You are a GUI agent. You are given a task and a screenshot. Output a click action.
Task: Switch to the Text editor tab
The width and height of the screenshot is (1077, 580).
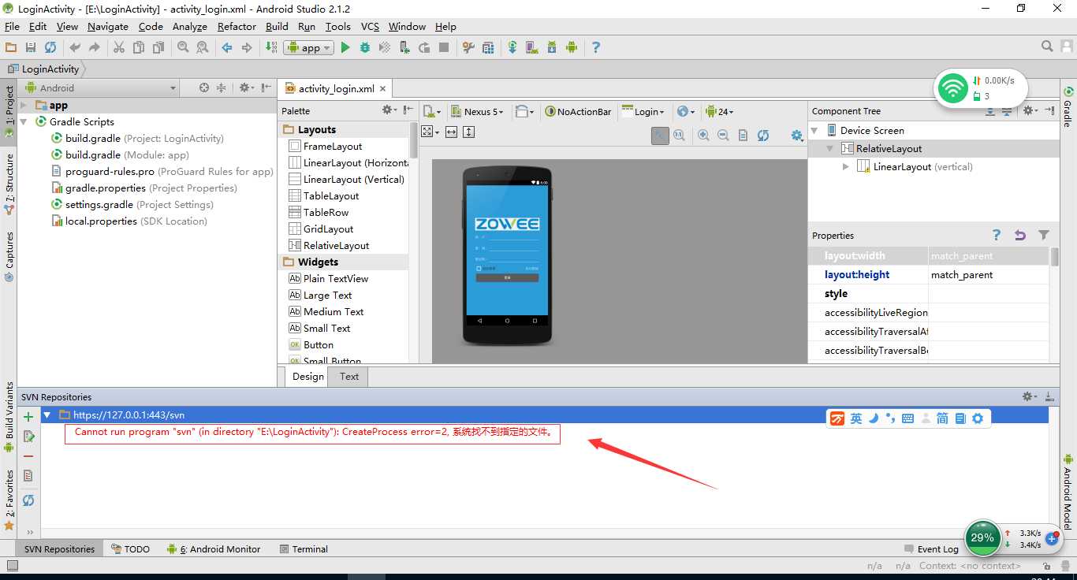[x=349, y=377]
